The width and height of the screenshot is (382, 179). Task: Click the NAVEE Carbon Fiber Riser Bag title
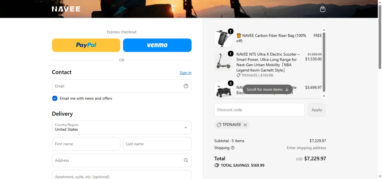pyautogui.click(x=271, y=38)
